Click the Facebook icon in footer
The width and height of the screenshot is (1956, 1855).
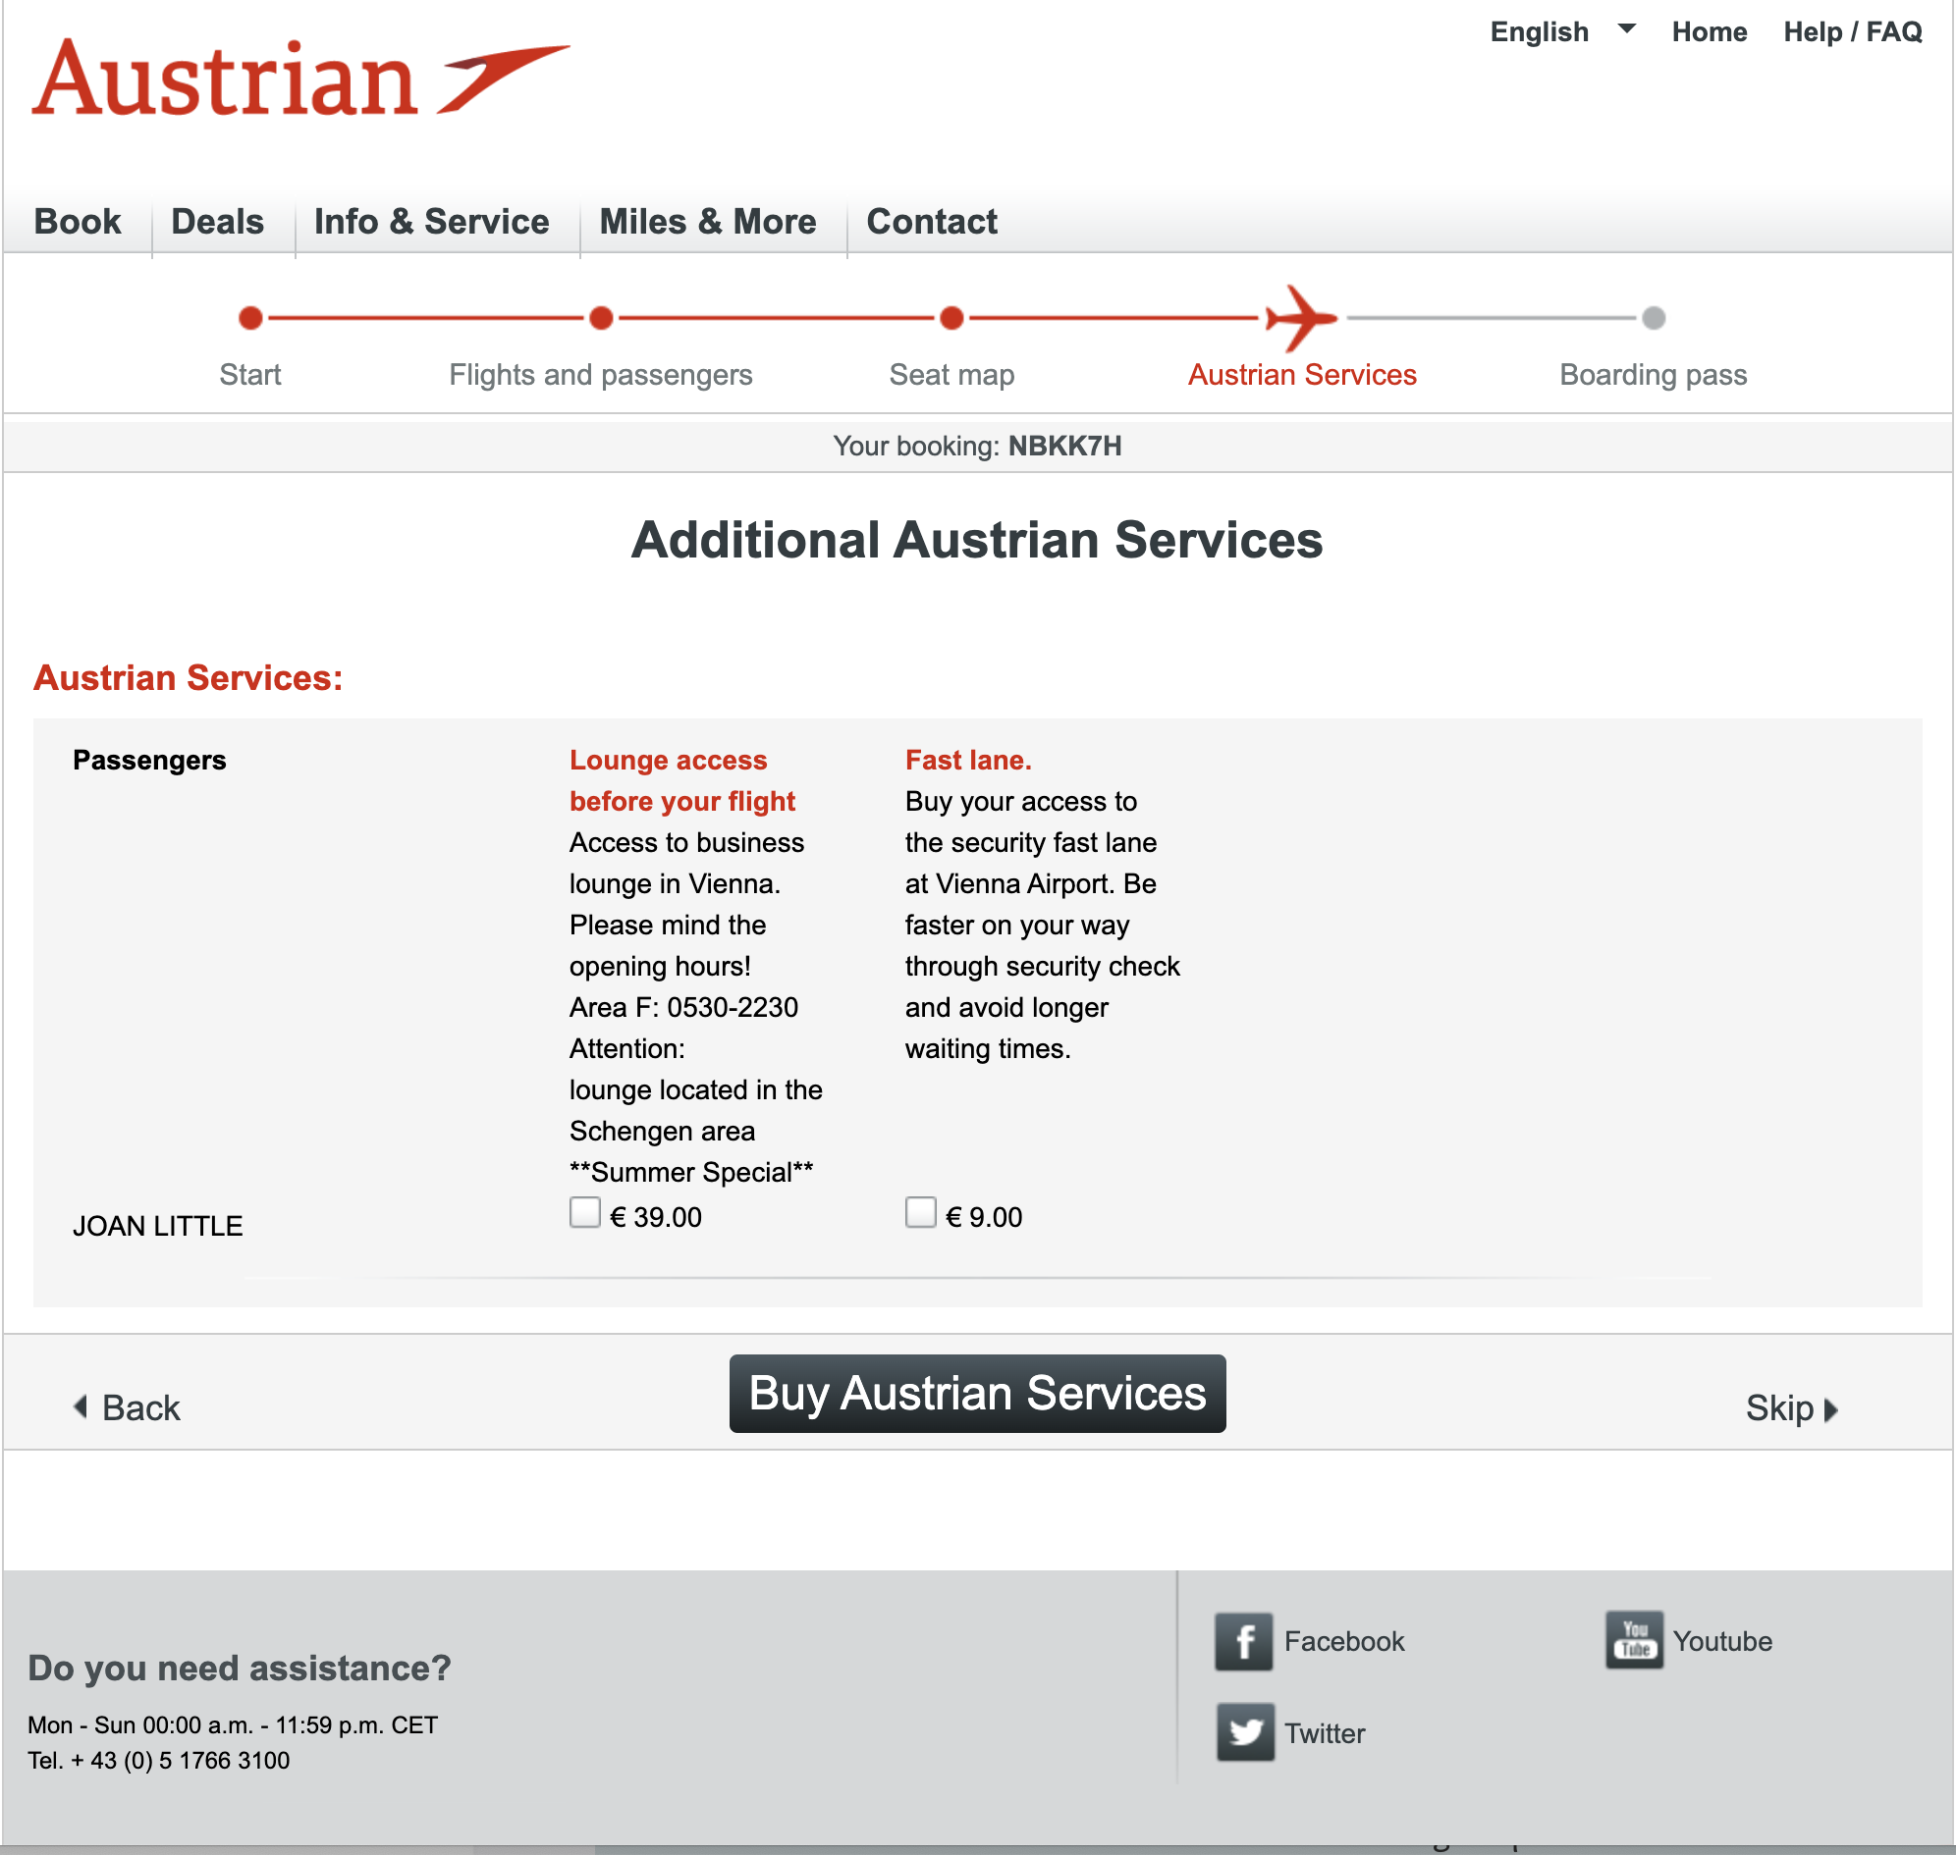tap(1243, 1641)
